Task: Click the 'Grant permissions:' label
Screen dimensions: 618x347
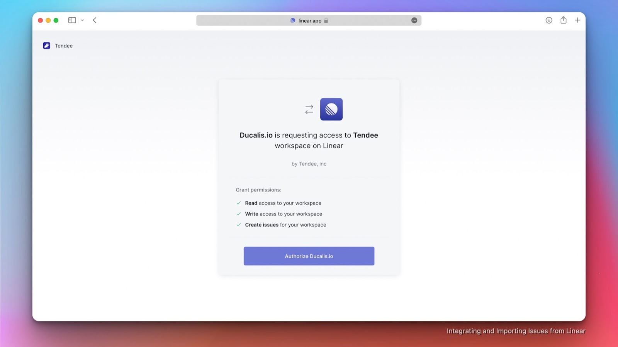Action: pos(258,190)
